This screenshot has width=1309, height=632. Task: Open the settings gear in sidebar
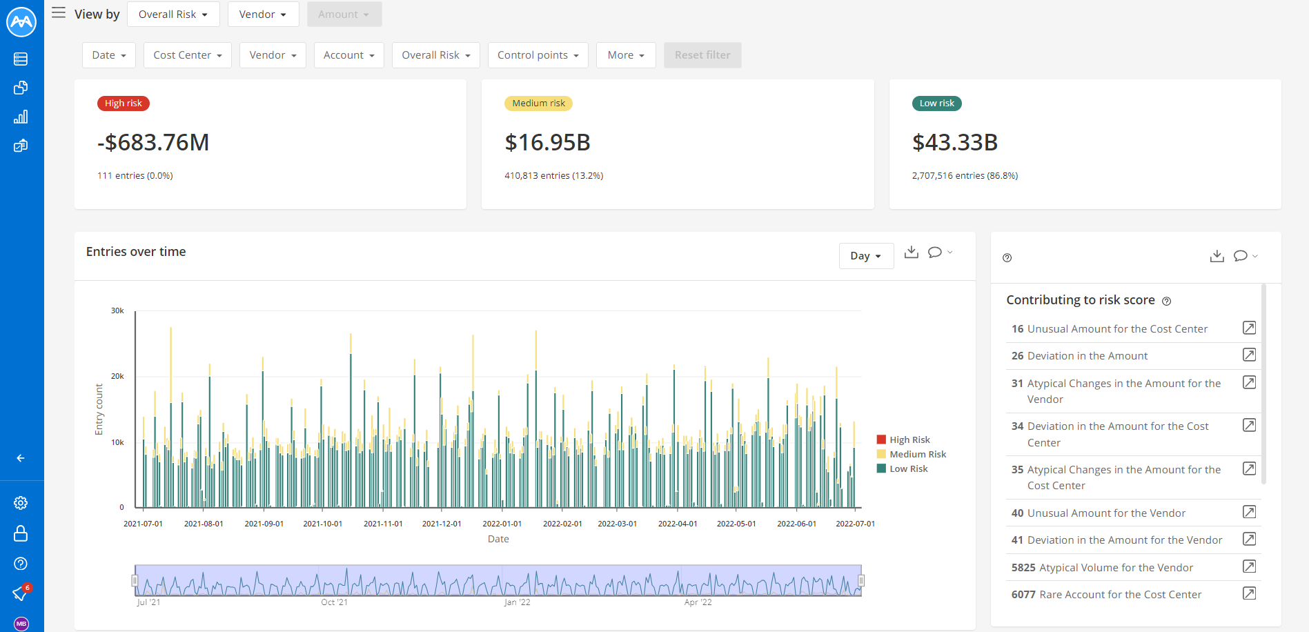coord(21,503)
